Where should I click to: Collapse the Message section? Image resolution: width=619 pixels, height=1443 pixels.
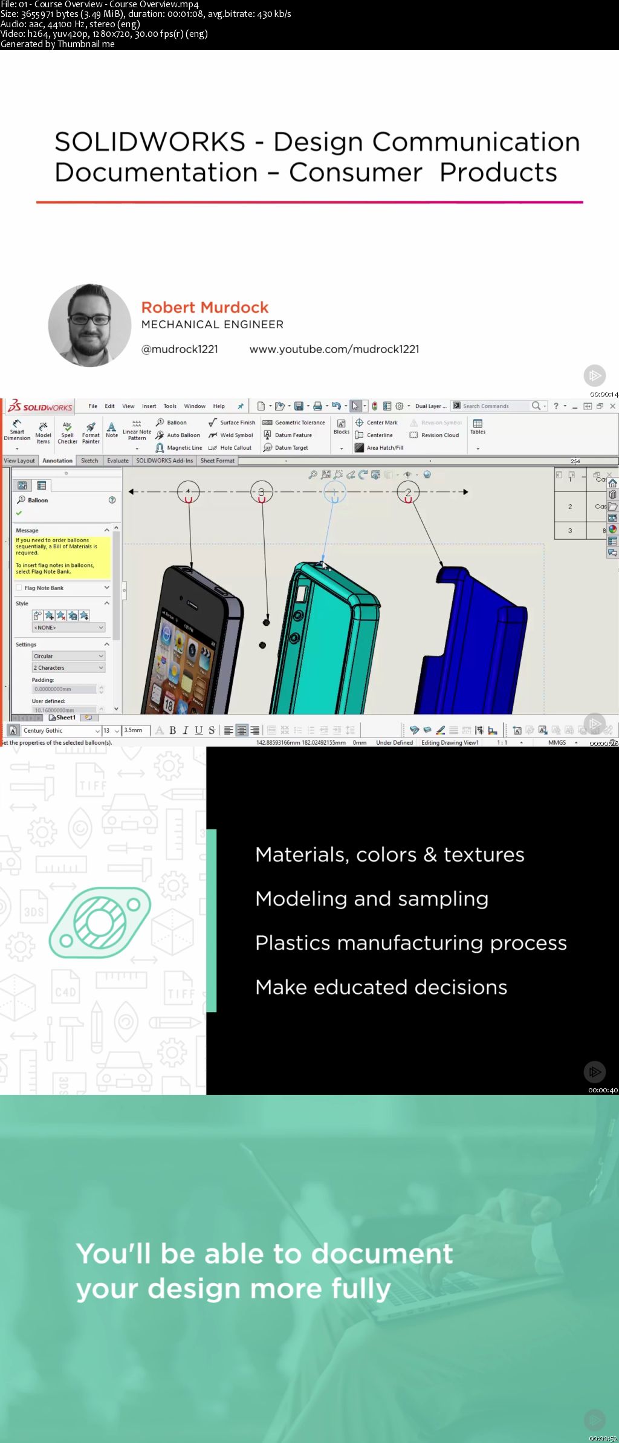click(107, 530)
